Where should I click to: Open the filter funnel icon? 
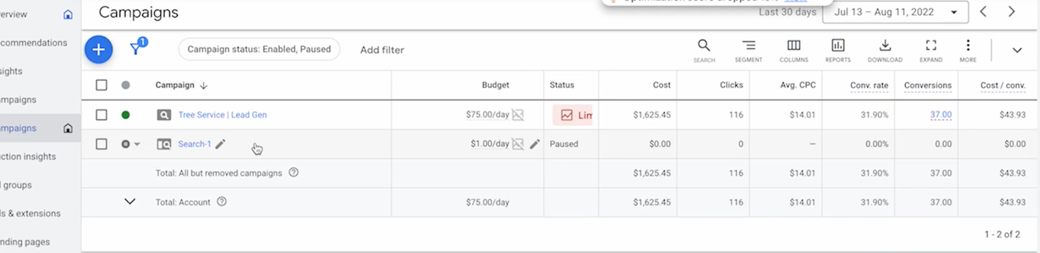(136, 47)
